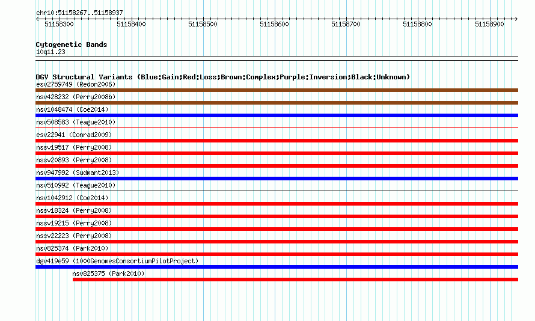The image size is (535, 321).
Task: Click the red bar of nssv22223
Action: click(x=277, y=242)
